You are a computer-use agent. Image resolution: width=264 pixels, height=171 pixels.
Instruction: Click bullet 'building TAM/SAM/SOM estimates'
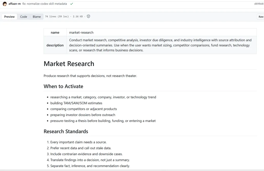point(76,103)
